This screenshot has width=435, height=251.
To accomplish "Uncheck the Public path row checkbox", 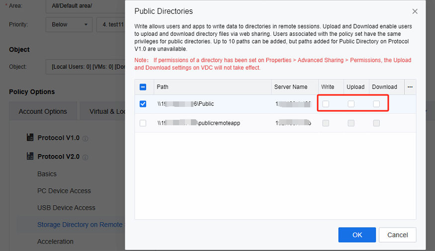I will pyautogui.click(x=143, y=104).
